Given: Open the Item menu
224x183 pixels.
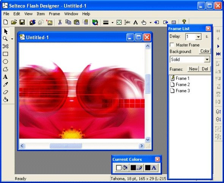Looking at the screenshot, I should 41,14.
